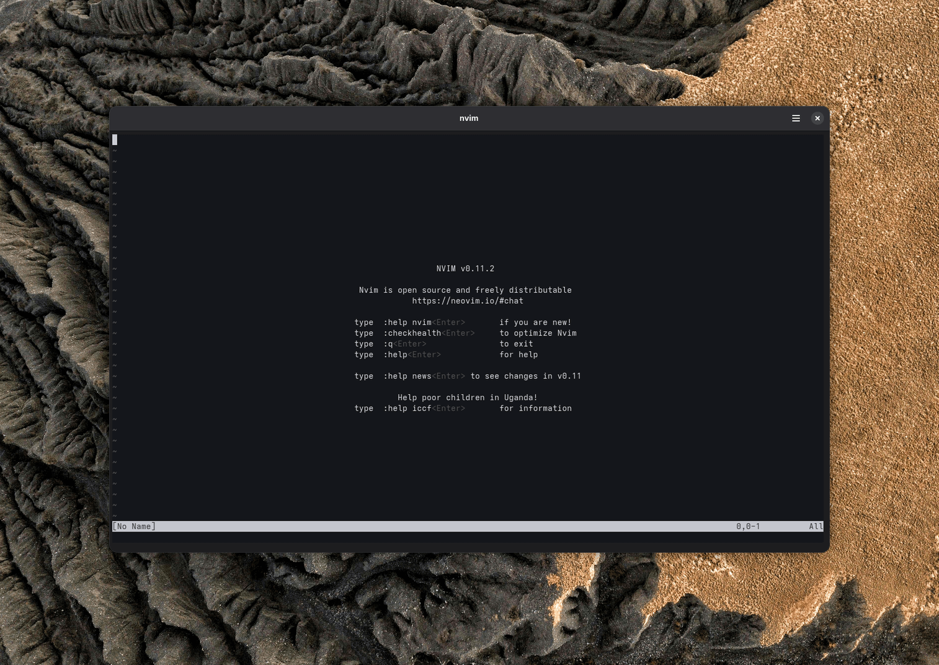Click "Nvim is open source and freely distributable"
Viewport: 939px width, 665px height.
coord(465,290)
